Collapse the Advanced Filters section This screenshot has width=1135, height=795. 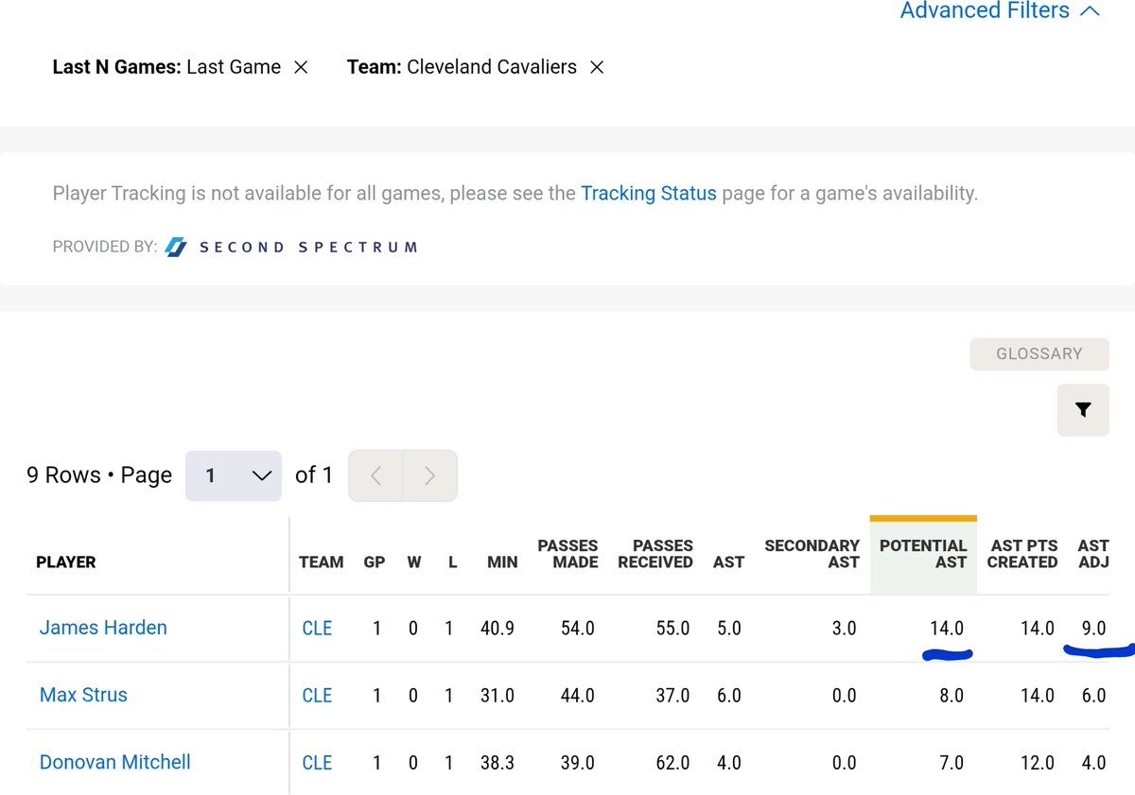(x=1000, y=10)
